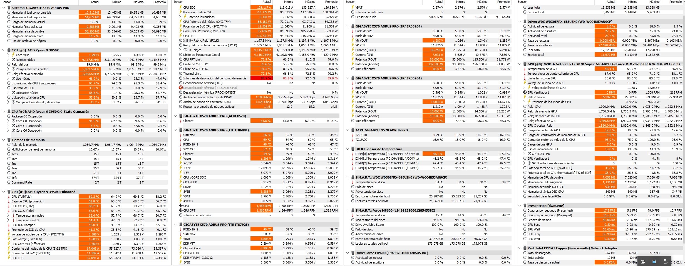Click clock icon next to Sensor de ruido
Image resolution: width=685 pixels, height=266 pixels.
click(x=353, y=17)
